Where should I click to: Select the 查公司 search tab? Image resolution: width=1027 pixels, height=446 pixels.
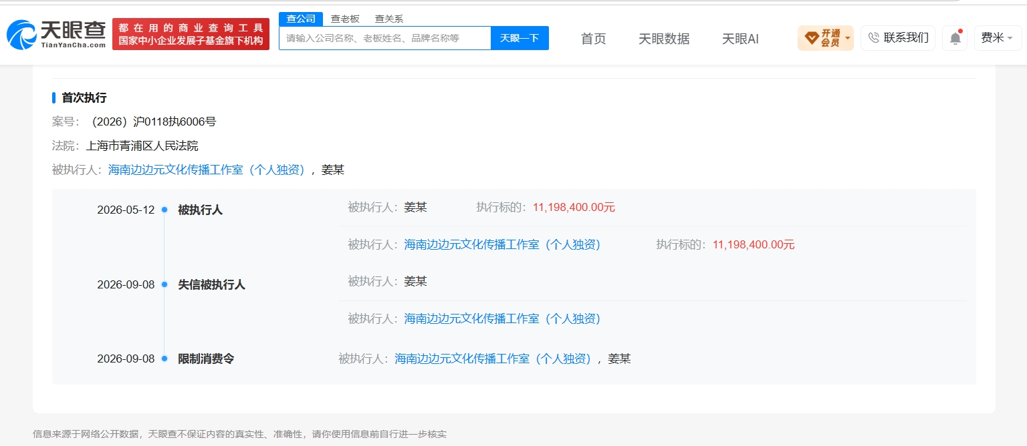pos(301,19)
